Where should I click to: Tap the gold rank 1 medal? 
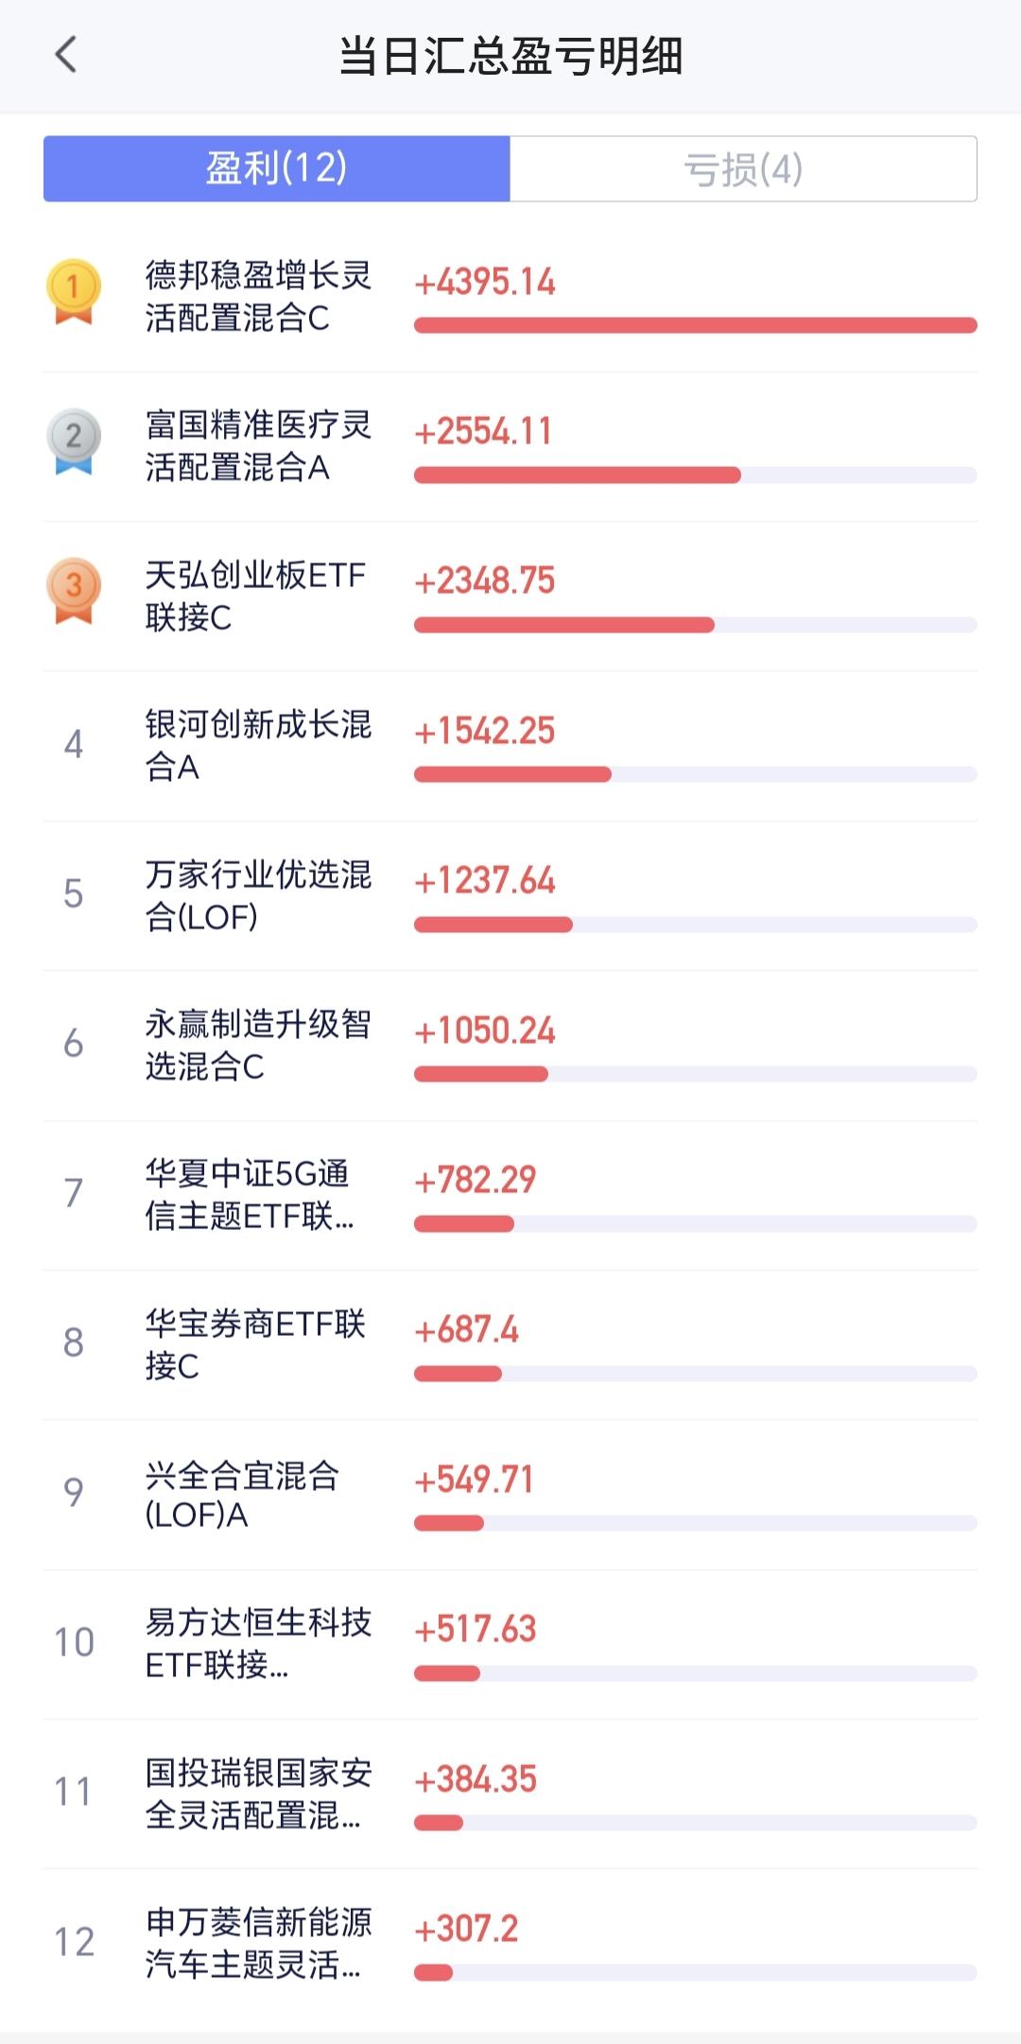click(x=74, y=292)
